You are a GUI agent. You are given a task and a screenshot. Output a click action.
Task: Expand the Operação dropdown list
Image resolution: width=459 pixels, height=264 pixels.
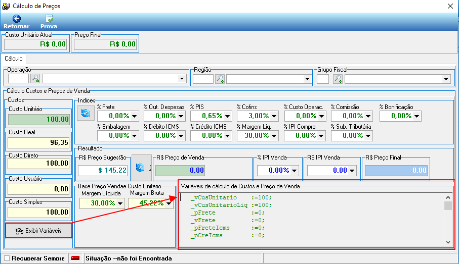[182, 79]
